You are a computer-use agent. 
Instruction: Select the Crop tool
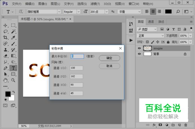pos(5,37)
